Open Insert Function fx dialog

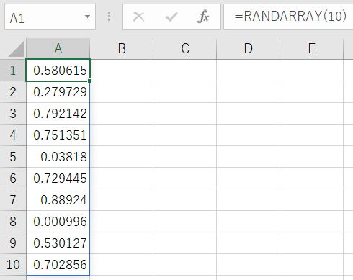[203, 17]
